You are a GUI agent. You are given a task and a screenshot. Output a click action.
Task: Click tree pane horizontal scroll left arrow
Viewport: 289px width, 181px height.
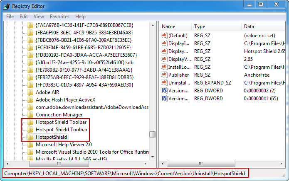pyautogui.click(x=7, y=164)
